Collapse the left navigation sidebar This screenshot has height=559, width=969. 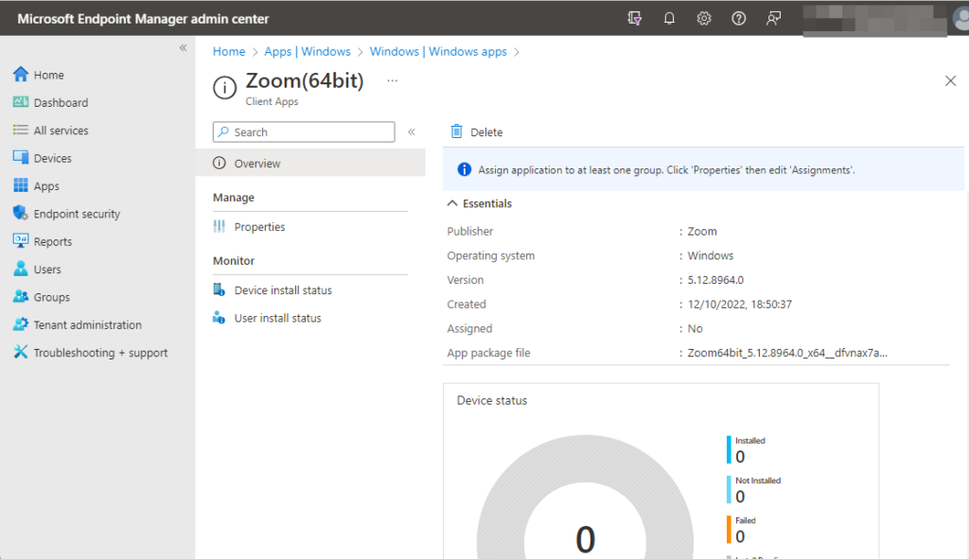(183, 47)
